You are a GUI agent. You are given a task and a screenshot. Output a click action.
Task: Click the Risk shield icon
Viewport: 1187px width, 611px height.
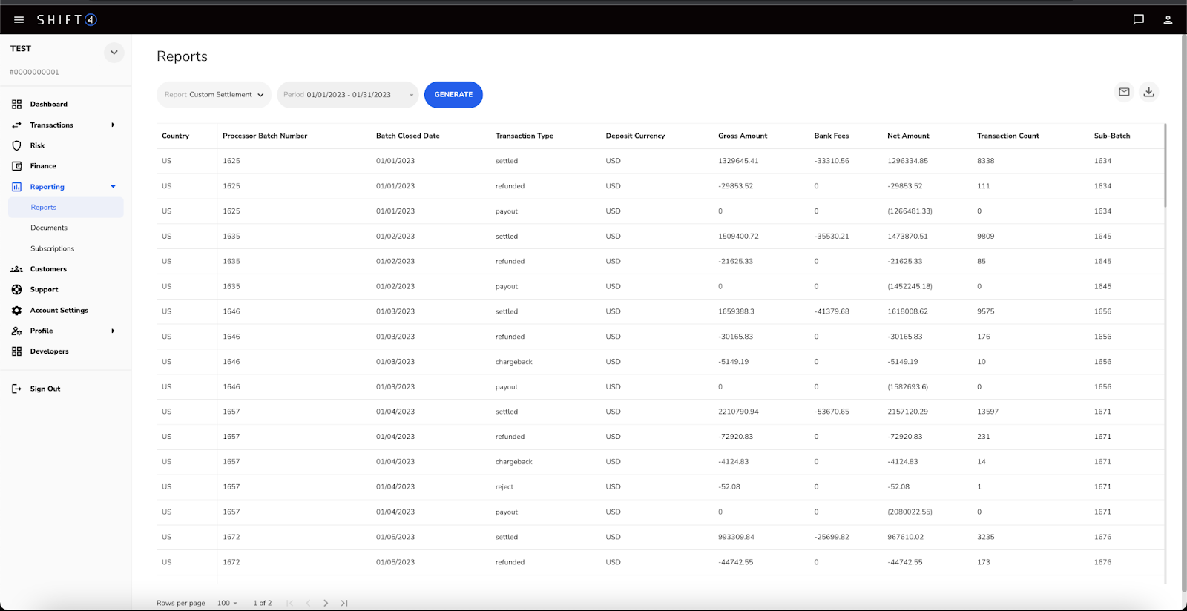(x=16, y=145)
